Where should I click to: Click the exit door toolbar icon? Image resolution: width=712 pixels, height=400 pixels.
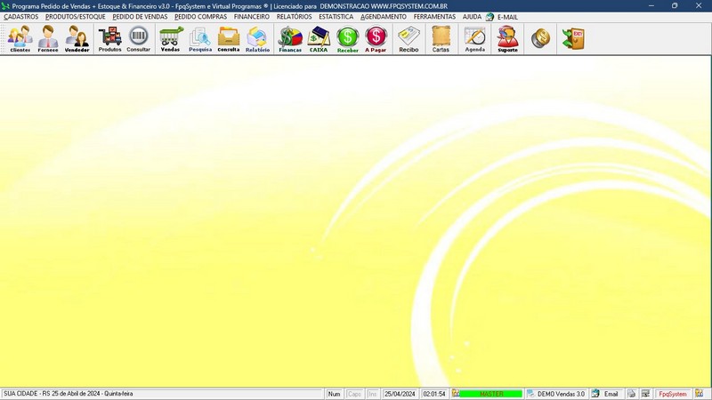pos(573,38)
